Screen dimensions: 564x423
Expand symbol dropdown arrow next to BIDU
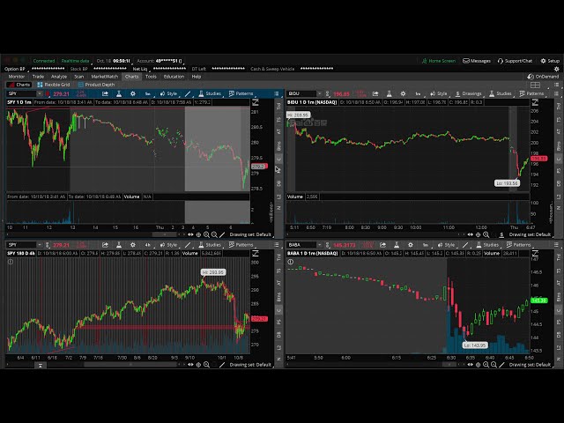[x=319, y=94]
